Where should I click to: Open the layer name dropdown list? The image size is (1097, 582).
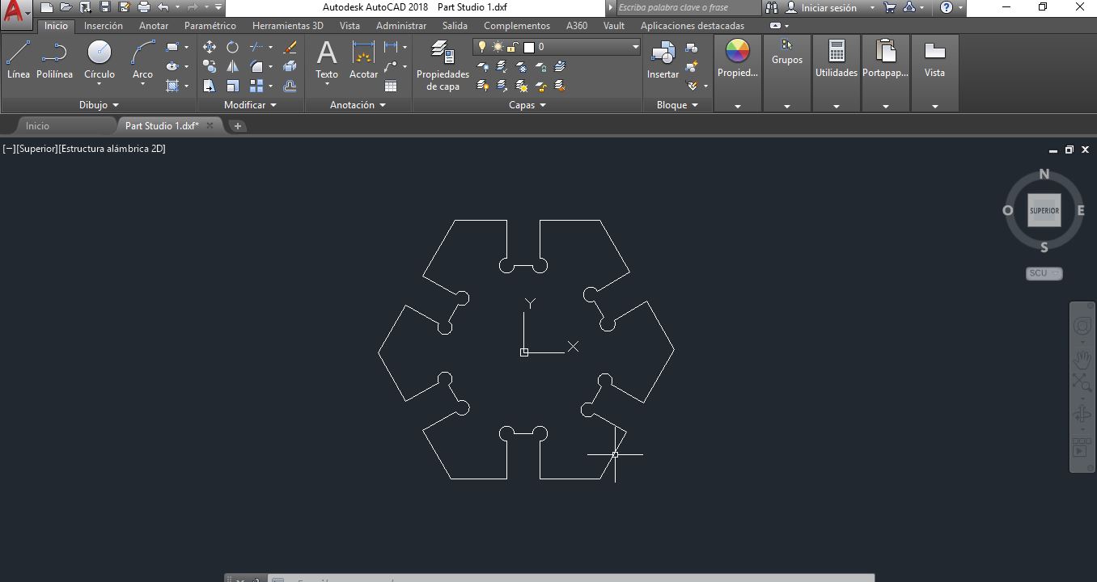635,47
